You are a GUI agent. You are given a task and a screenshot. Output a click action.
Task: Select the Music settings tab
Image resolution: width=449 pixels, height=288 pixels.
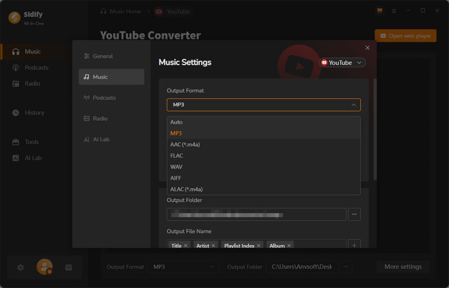click(x=111, y=77)
